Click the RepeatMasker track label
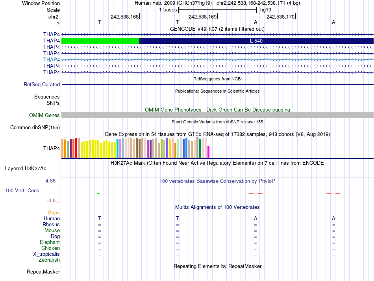The height and width of the screenshot is (281, 374). pos(43,272)
